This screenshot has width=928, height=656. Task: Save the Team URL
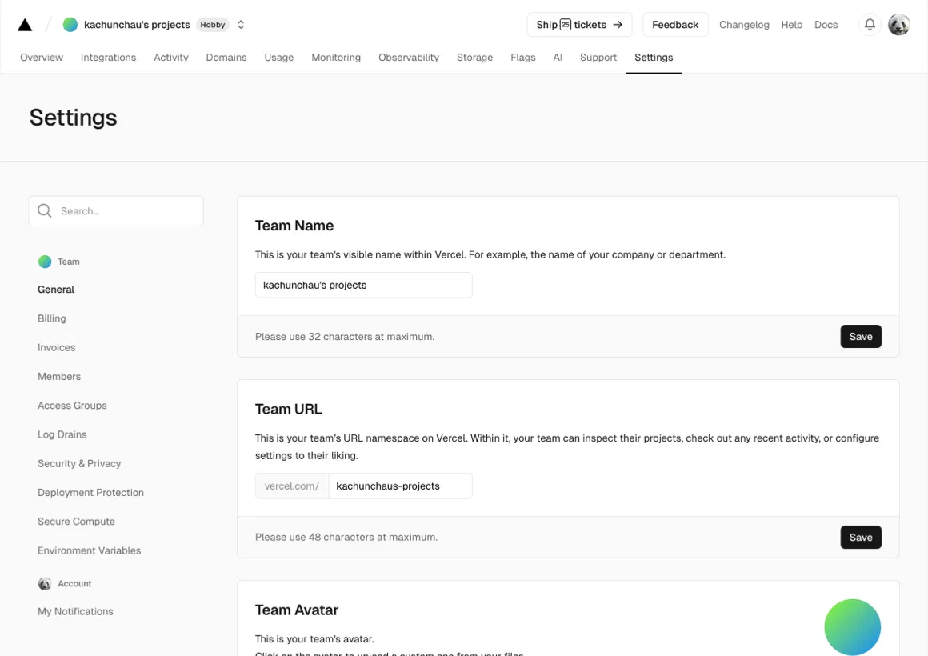pyautogui.click(x=861, y=537)
